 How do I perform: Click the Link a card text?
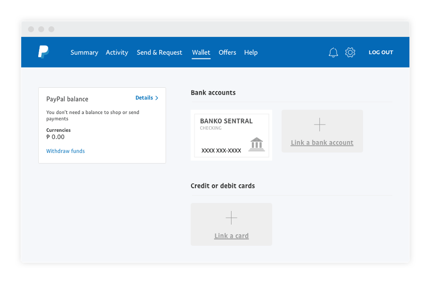(231, 236)
